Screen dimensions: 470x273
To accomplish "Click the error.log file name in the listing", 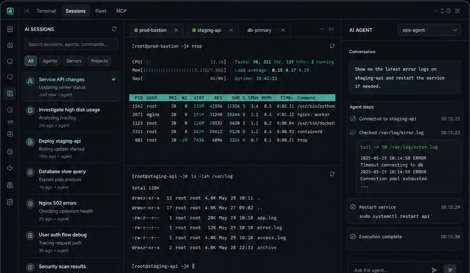I will (x=269, y=228).
